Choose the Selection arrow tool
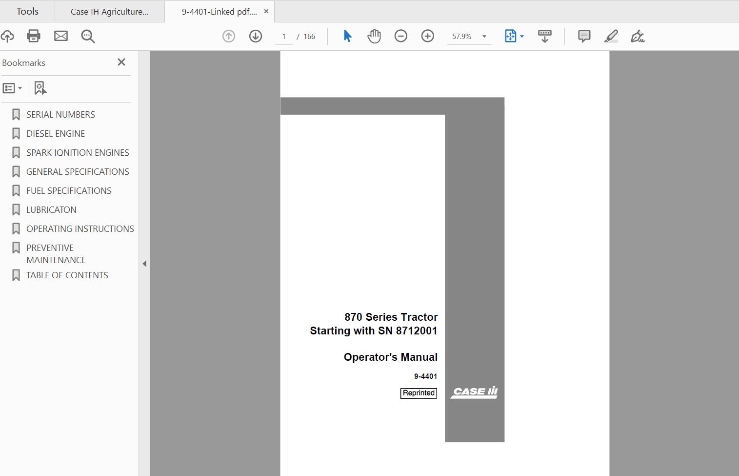Viewport: 739px width, 476px height. [347, 36]
